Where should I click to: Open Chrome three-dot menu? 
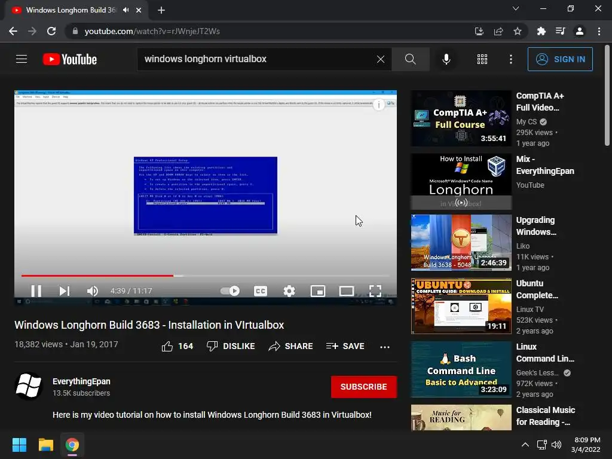pyautogui.click(x=599, y=31)
